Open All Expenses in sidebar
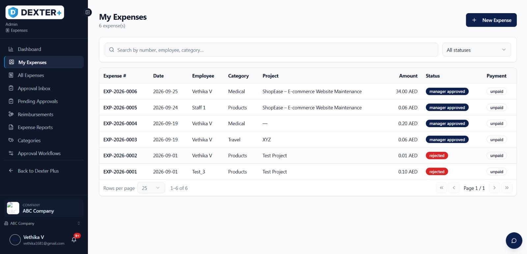Image resolution: width=527 pixels, height=254 pixels. [44, 75]
